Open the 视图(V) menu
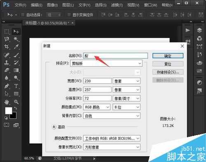Image resolution: width=206 pixels, height=162 pixels. click(133, 5)
